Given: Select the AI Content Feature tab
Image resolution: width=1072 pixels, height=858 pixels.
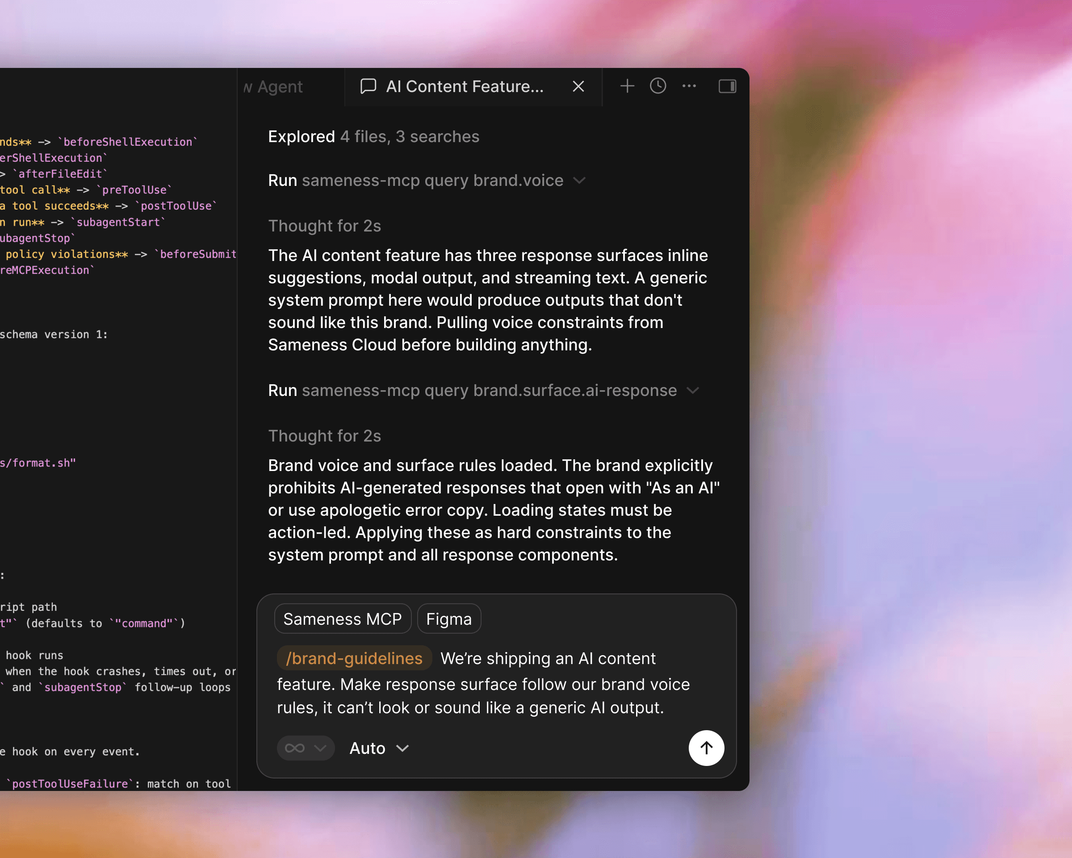Looking at the screenshot, I should 465,87.
